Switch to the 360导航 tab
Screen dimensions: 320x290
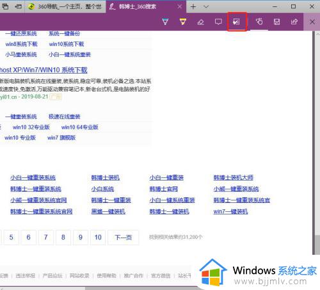point(65,7)
